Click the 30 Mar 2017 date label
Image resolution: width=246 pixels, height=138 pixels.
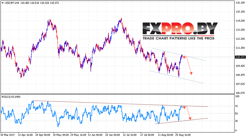click(8, 135)
